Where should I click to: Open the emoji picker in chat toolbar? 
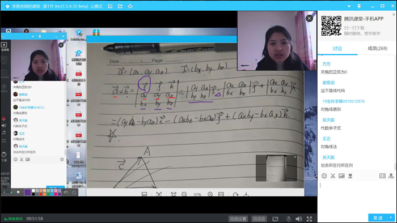tap(324, 176)
